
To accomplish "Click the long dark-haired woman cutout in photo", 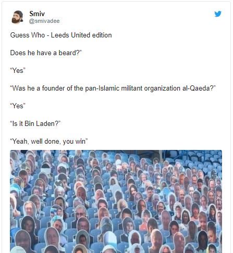I will (x=133, y=192).
